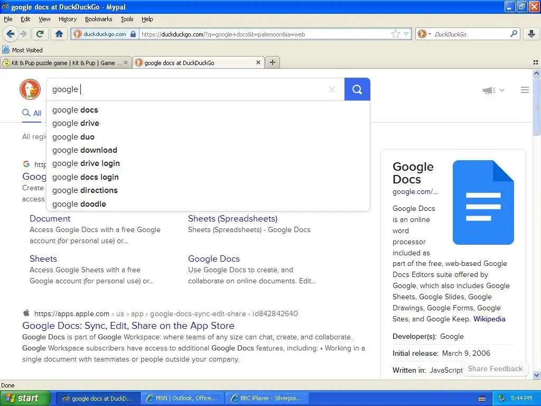This screenshot has width=541, height=406.
Task: Open the DuckDuckGo hamburger menu
Action: coord(525,90)
